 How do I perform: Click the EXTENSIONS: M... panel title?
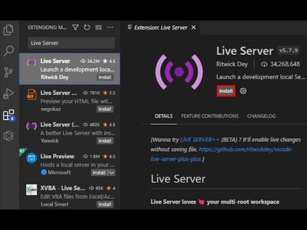(x=47, y=27)
